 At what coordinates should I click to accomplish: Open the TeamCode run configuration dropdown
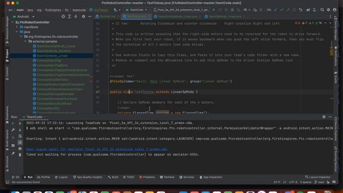136,10
